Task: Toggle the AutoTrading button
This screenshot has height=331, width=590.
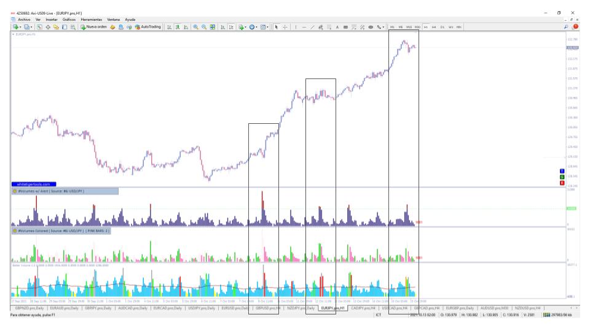Action: click(148, 27)
